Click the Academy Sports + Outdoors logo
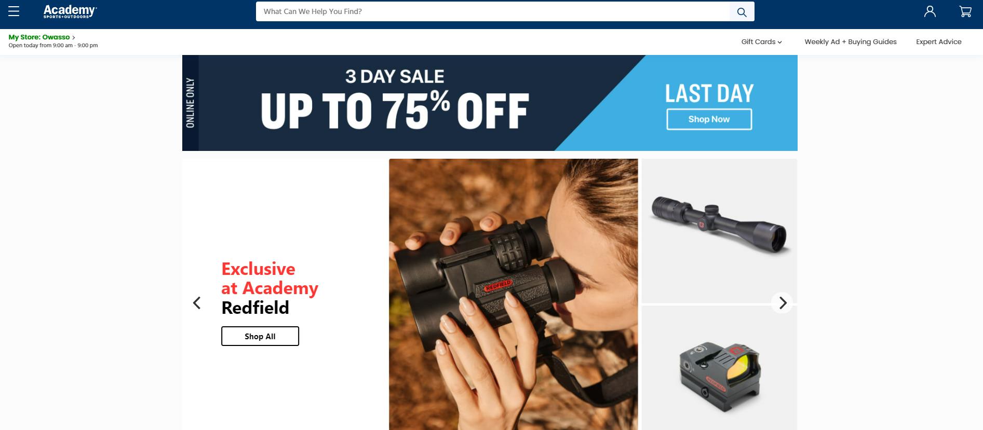 pyautogui.click(x=70, y=11)
